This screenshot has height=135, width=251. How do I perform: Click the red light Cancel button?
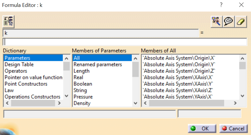(233, 128)
